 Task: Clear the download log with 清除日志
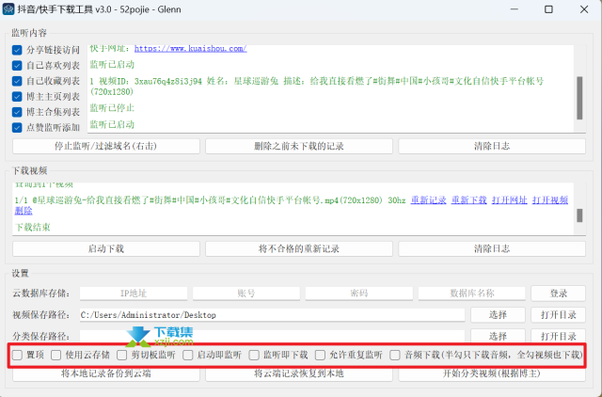(x=492, y=248)
